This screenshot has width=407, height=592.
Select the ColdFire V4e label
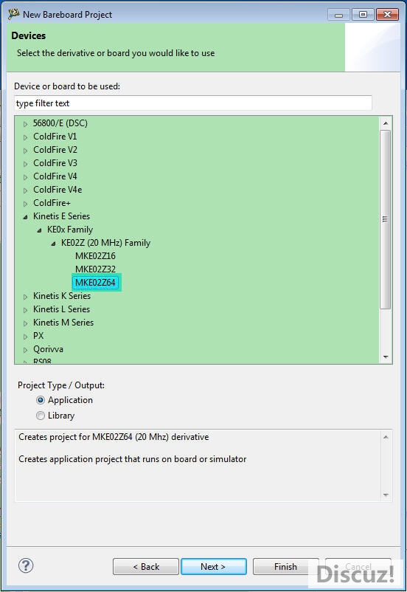(x=58, y=190)
